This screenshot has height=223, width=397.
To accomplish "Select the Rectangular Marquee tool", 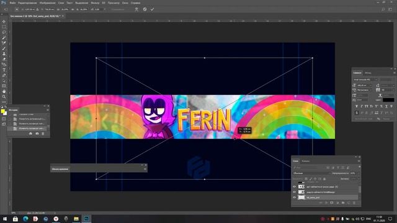I will pyautogui.click(x=4, y=27).
